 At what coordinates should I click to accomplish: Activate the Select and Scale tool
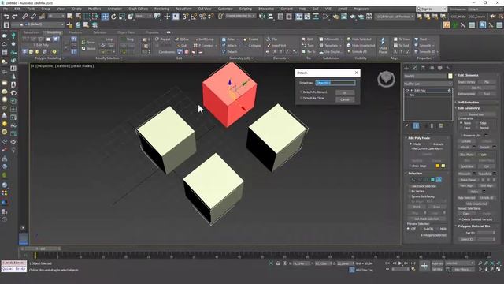pyautogui.click(x=122, y=17)
